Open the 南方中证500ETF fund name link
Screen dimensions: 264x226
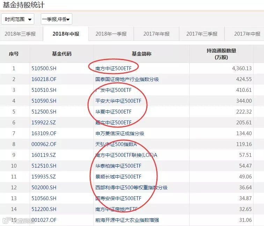pos(113,68)
